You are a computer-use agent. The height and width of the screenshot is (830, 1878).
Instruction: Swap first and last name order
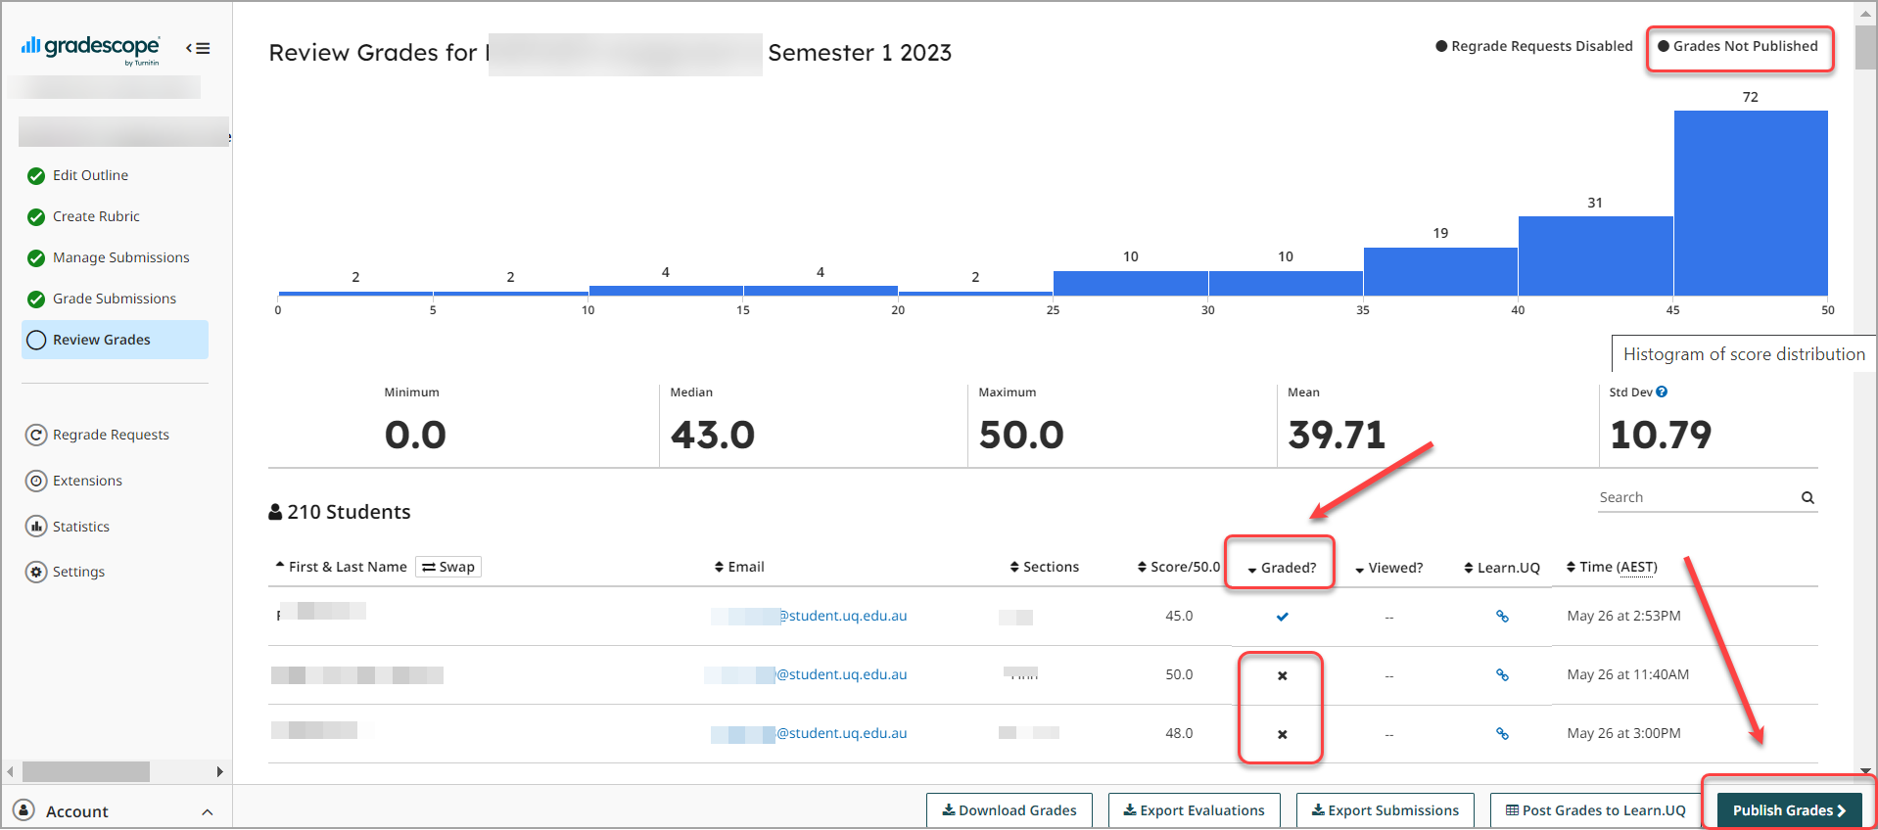(x=448, y=567)
